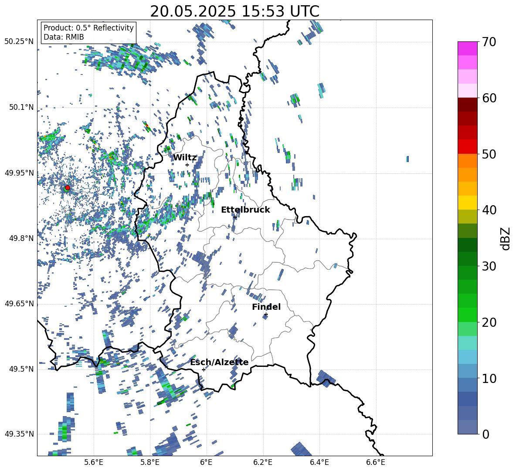516x471 pixels.
Task: Click the 49.95°N latitude label
Action: click(19, 173)
